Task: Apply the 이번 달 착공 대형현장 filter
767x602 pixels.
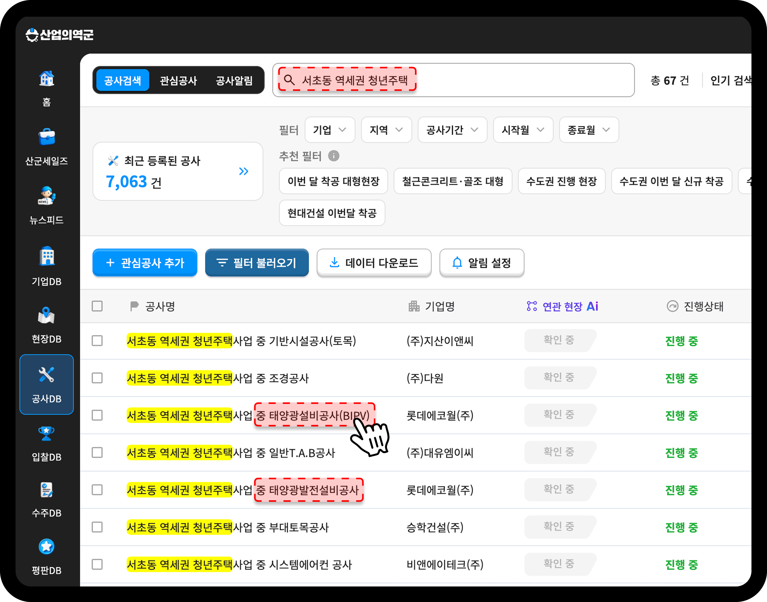Action: 333,181
